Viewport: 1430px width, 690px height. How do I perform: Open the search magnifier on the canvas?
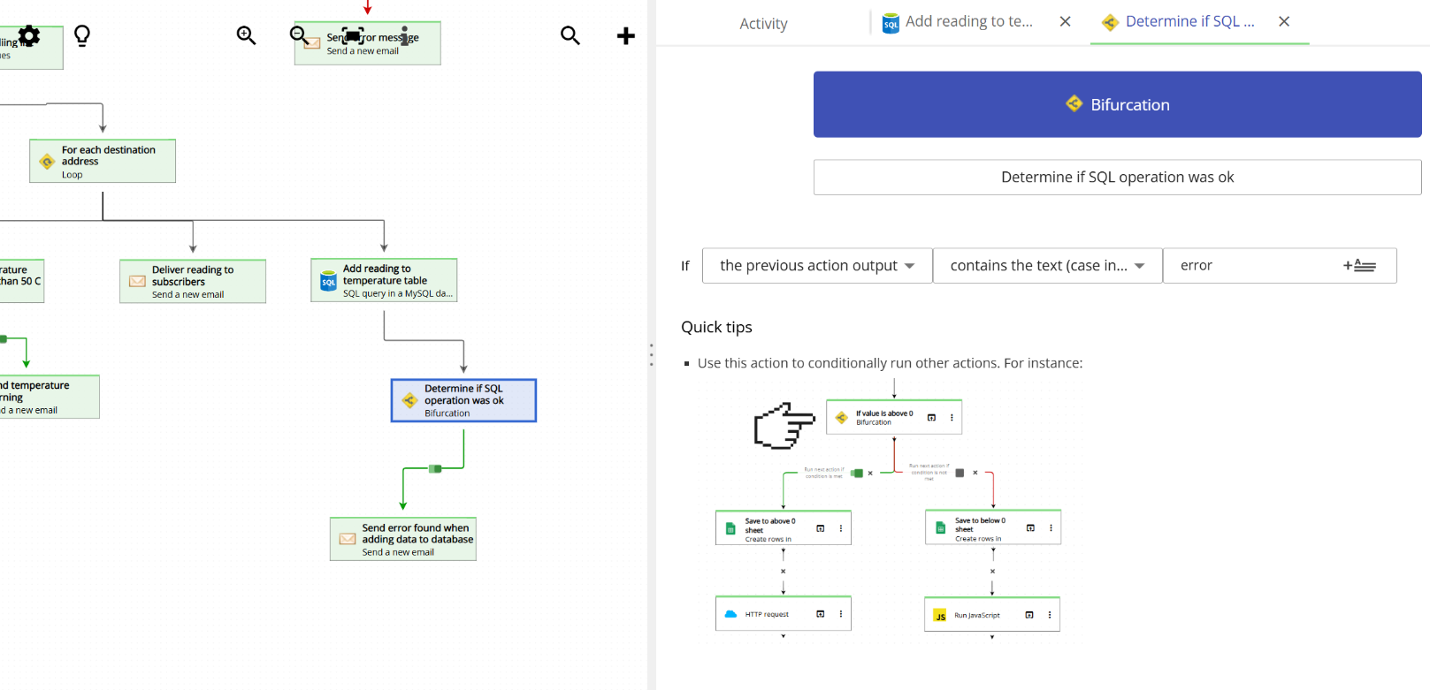click(570, 34)
